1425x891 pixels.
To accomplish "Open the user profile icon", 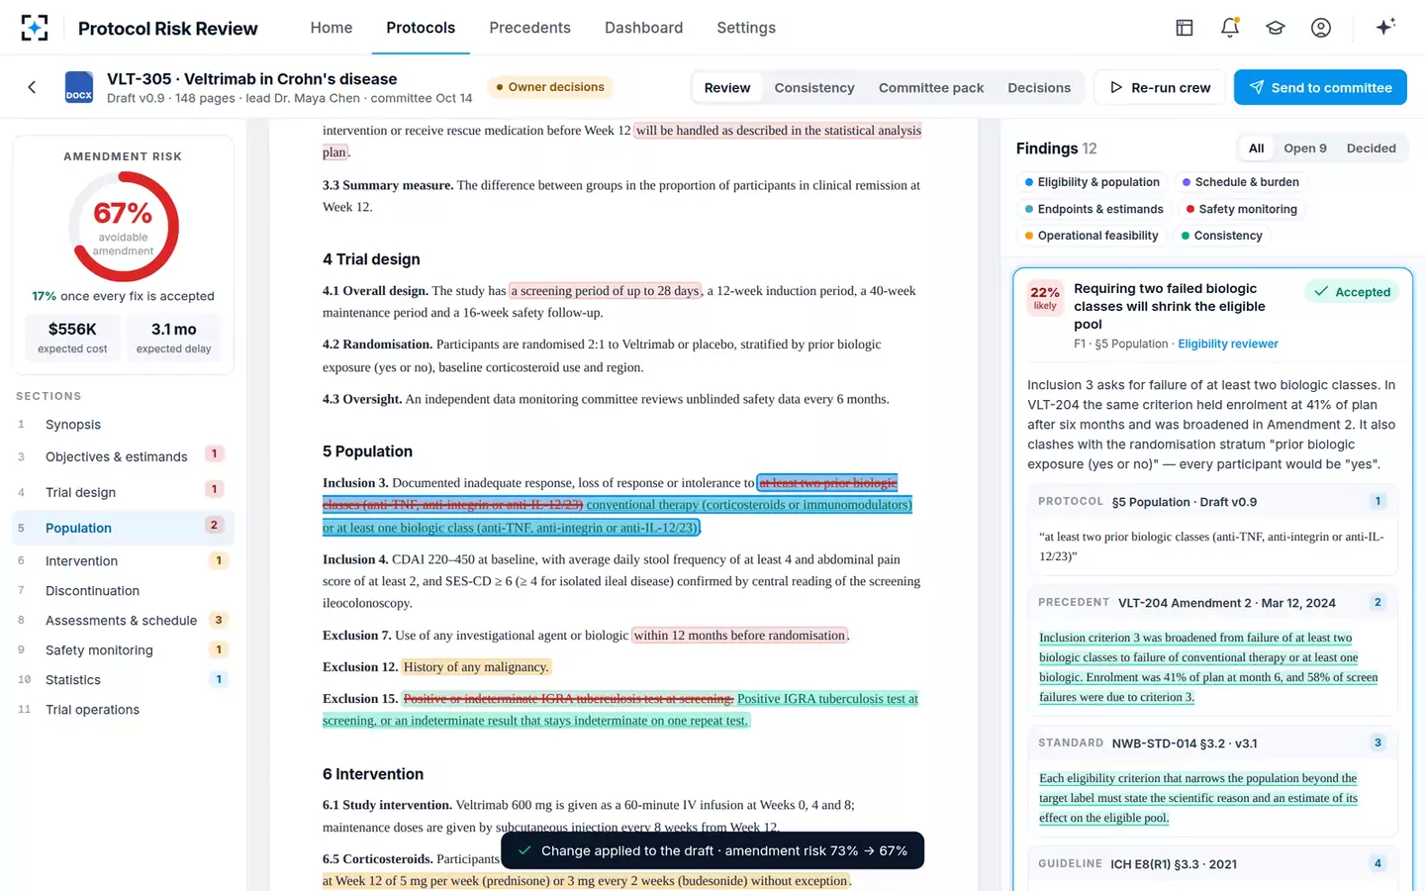I will pos(1321,28).
